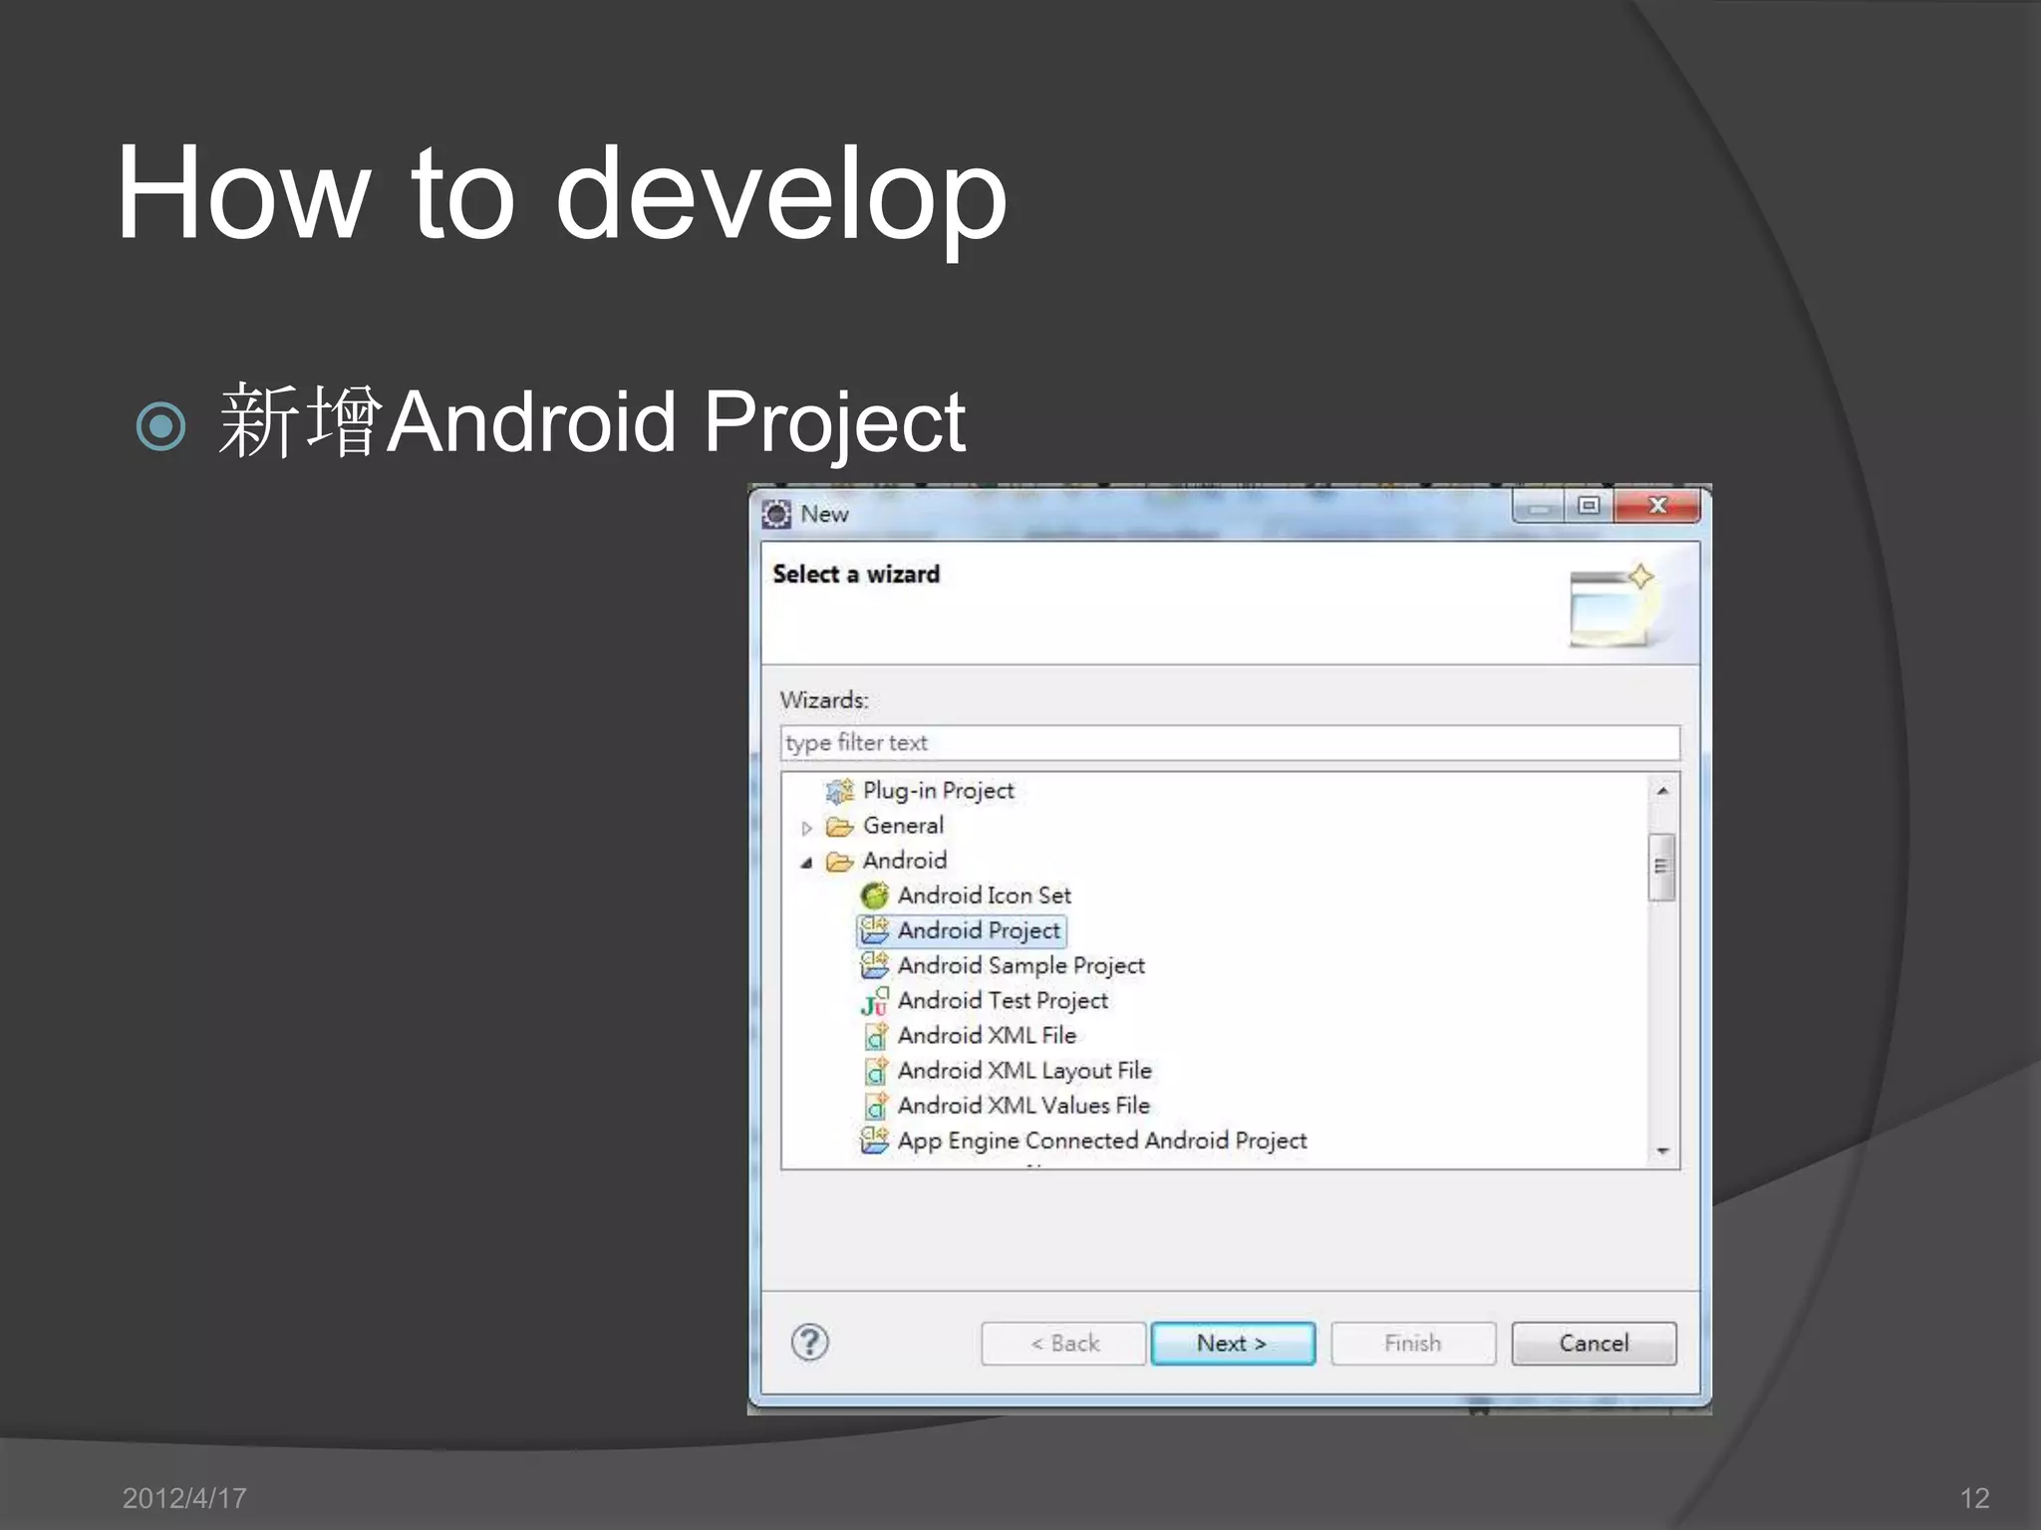
Task: Select Android Test Project entry
Action: 1003,1000
